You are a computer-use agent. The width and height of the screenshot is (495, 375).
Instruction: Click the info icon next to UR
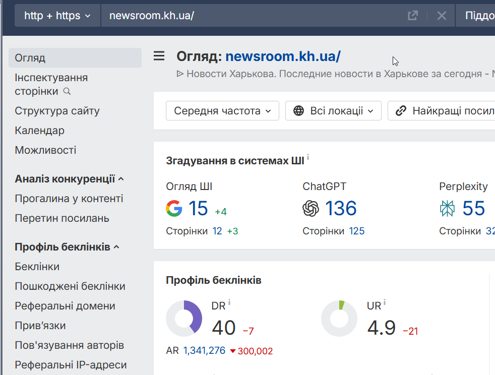[x=385, y=302]
